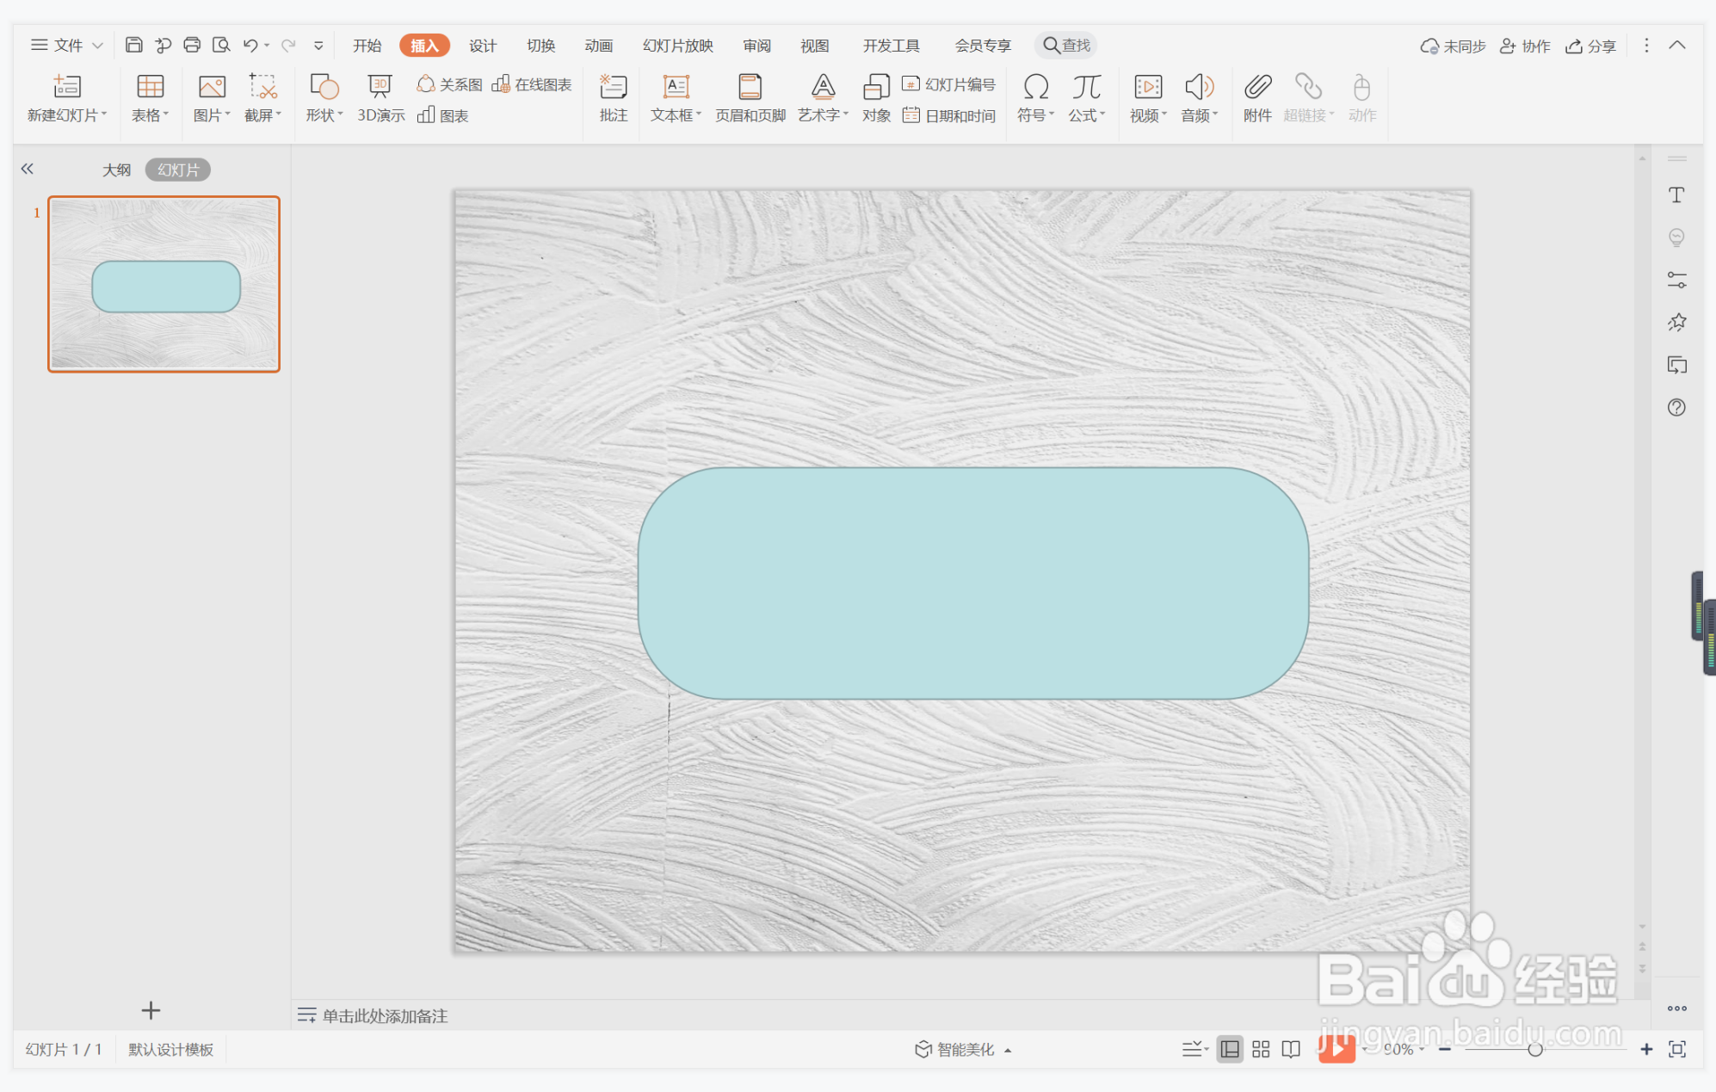Switch to the Outline (大纲) panel tab
Viewport: 1716px width, 1092px height.
click(x=117, y=170)
